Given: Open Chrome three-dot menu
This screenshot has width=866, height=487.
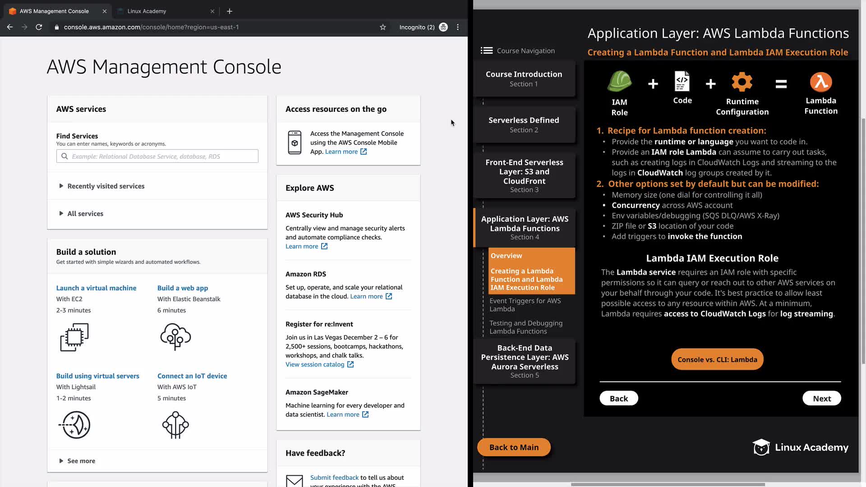Looking at the screenshot, I should tap(458, 27).
